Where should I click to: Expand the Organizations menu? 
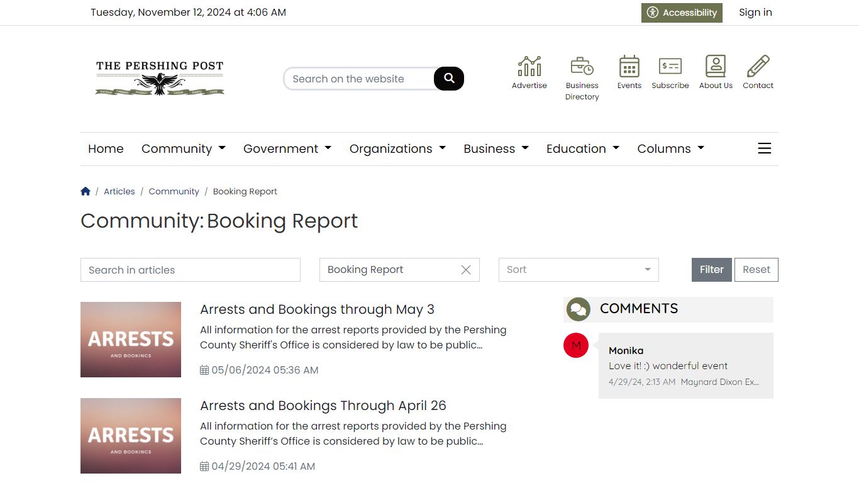click(397, 149)
